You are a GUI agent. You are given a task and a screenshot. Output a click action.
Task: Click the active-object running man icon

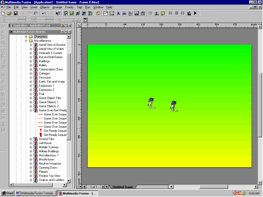[x=118, y=13]
